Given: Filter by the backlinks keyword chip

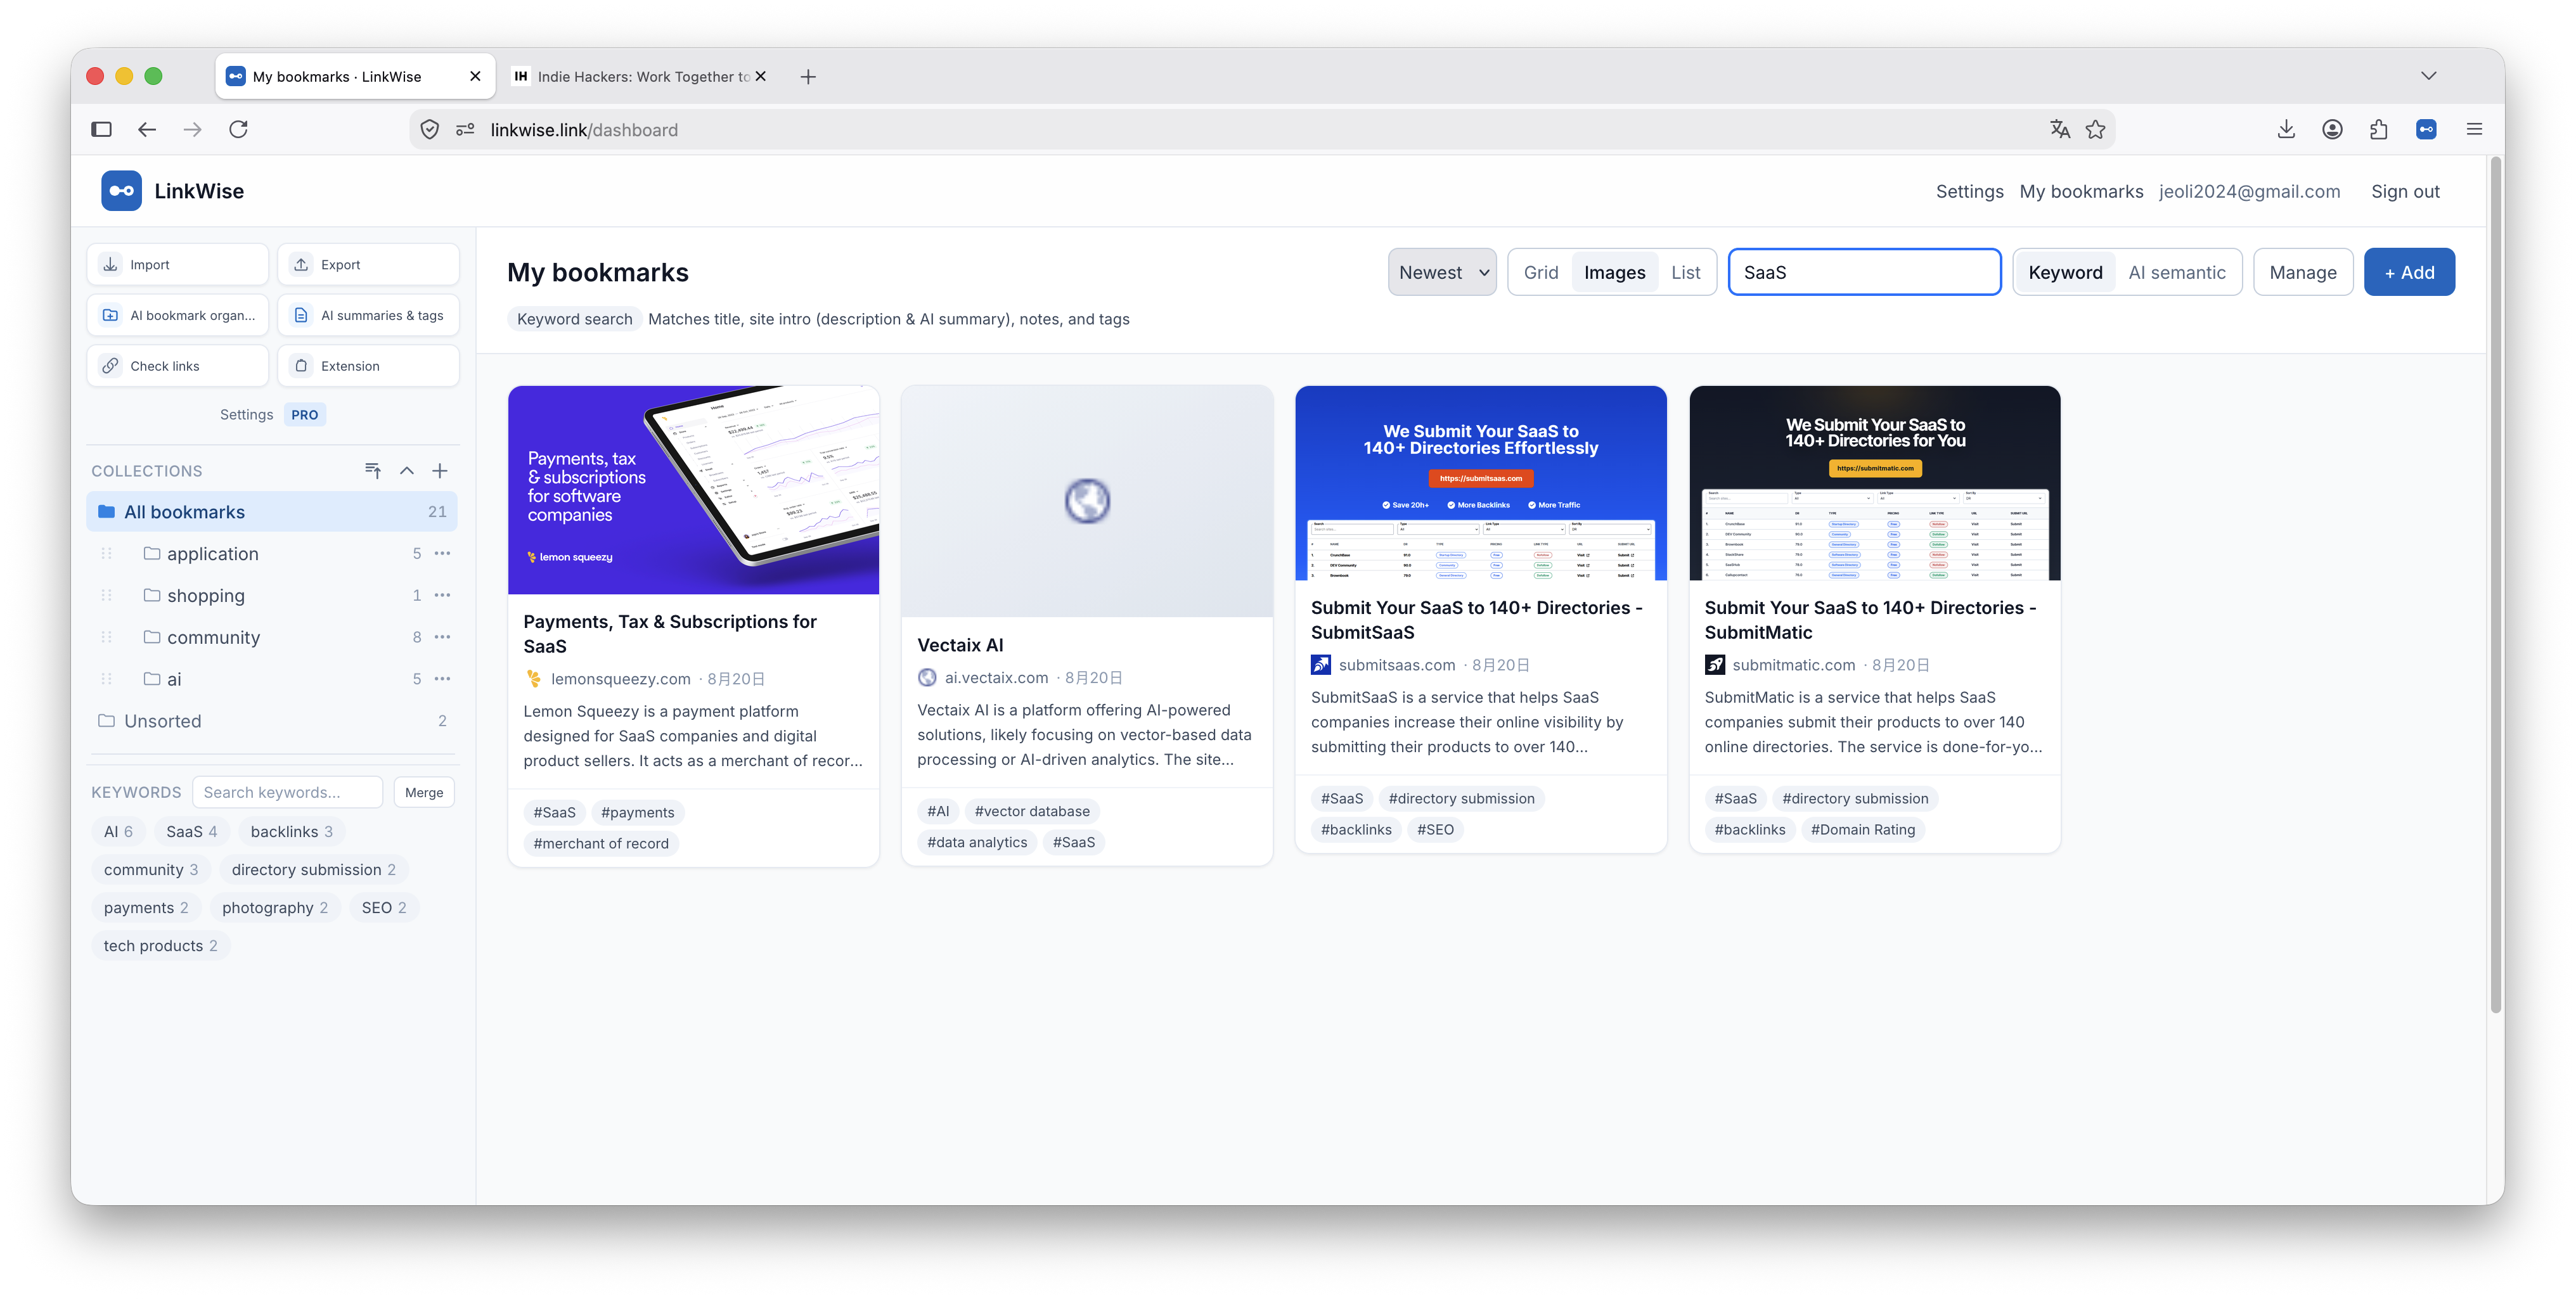Looking at the screenshot, I should [x=291, y=831].
